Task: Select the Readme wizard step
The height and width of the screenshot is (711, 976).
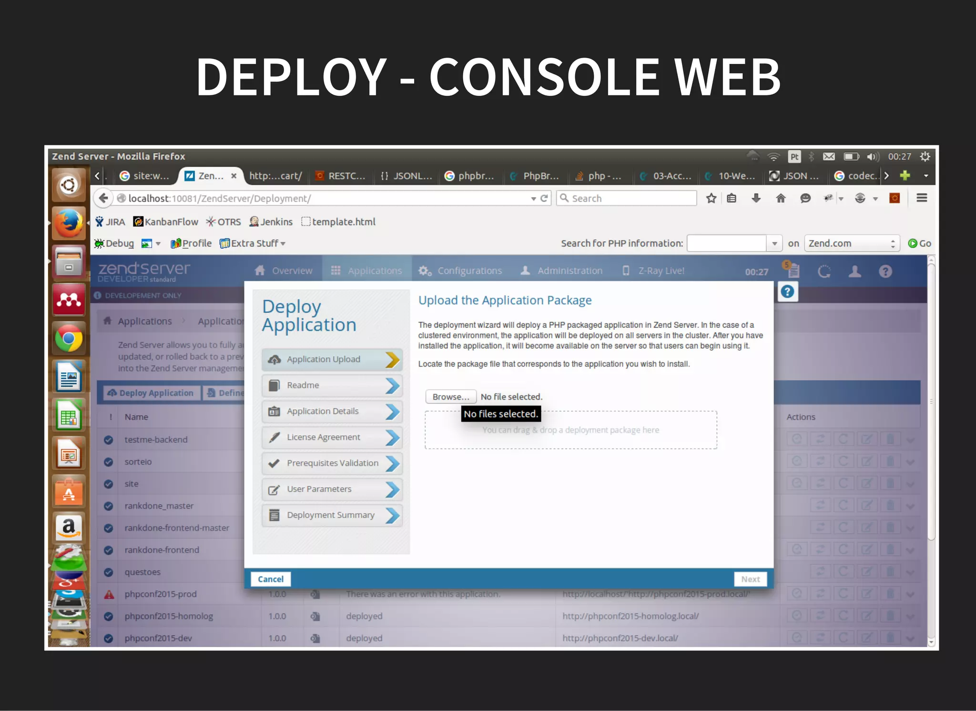Action: (332, 385)
